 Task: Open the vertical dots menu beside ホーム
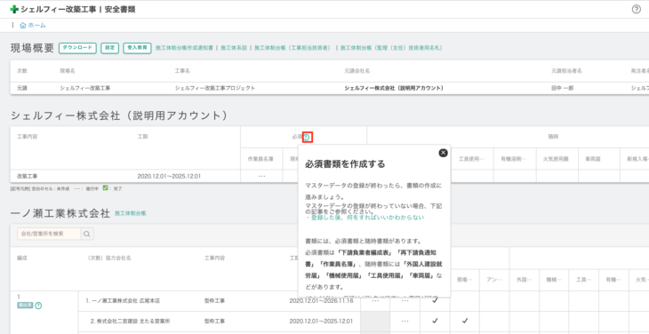pyautogui.click(x=12, y=25)
